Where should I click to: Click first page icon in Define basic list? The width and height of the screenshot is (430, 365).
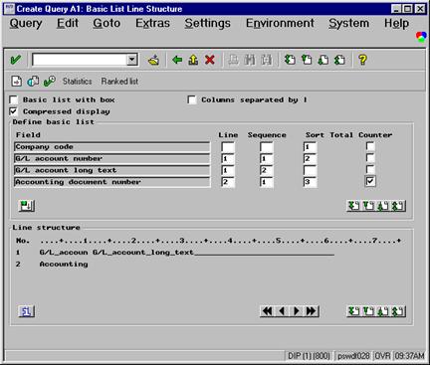click(353, 206)
